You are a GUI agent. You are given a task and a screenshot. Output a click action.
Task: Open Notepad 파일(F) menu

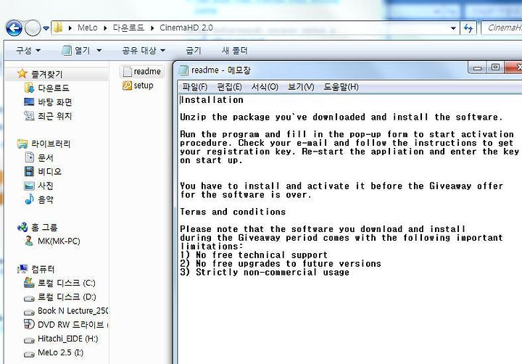[195, 87]
